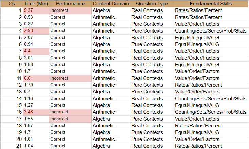
Task: Select Rates/Ratios/Percent cell in row 18
Action: (x=211, y=126)
